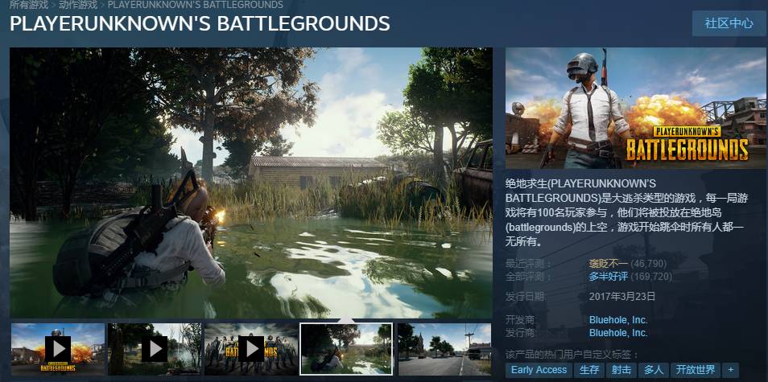
Task: Play the third video thumbnail showing squad
Action: tap(251, 349)
